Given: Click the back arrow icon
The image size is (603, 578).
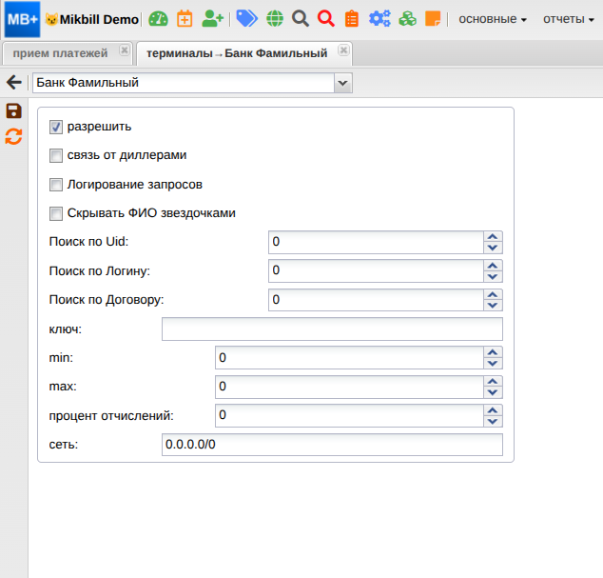Looking at the screenshot, I should [x=14, y=83].
